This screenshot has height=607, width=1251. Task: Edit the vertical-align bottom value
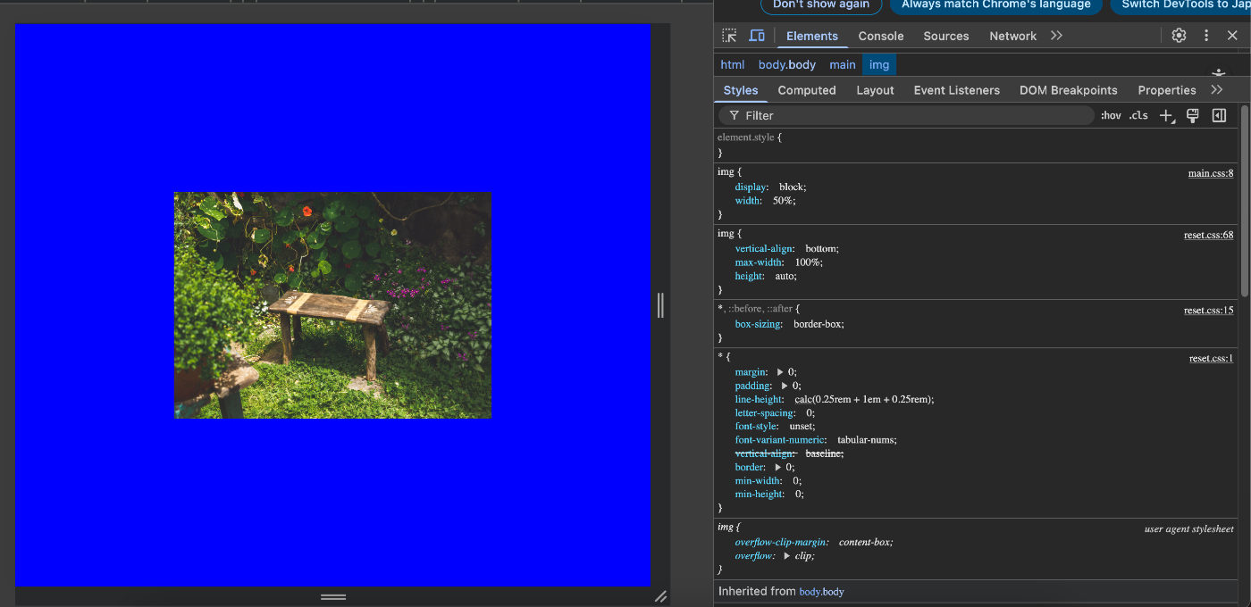(820, 248)
